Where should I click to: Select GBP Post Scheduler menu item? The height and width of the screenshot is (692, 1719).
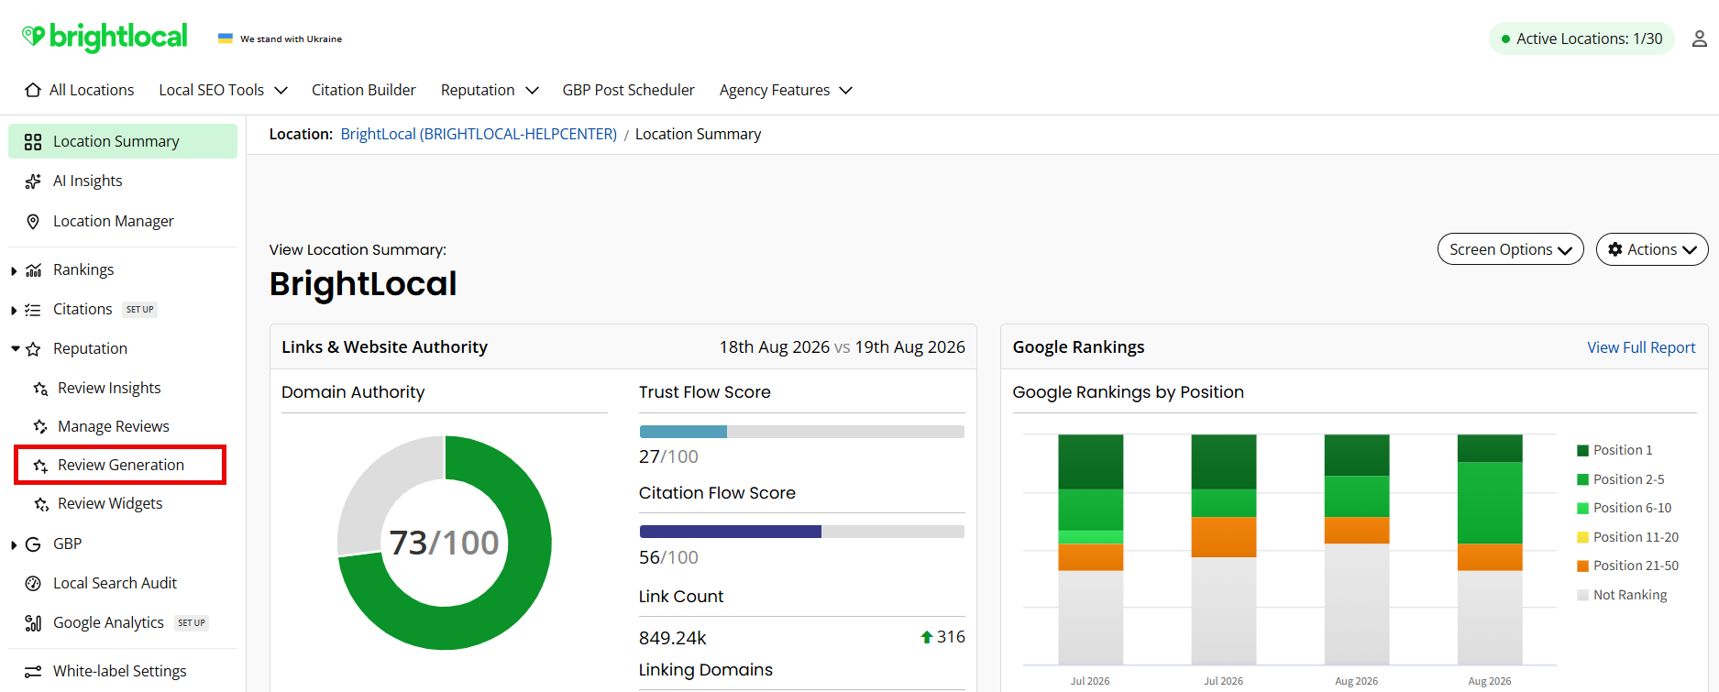(629, 90)
